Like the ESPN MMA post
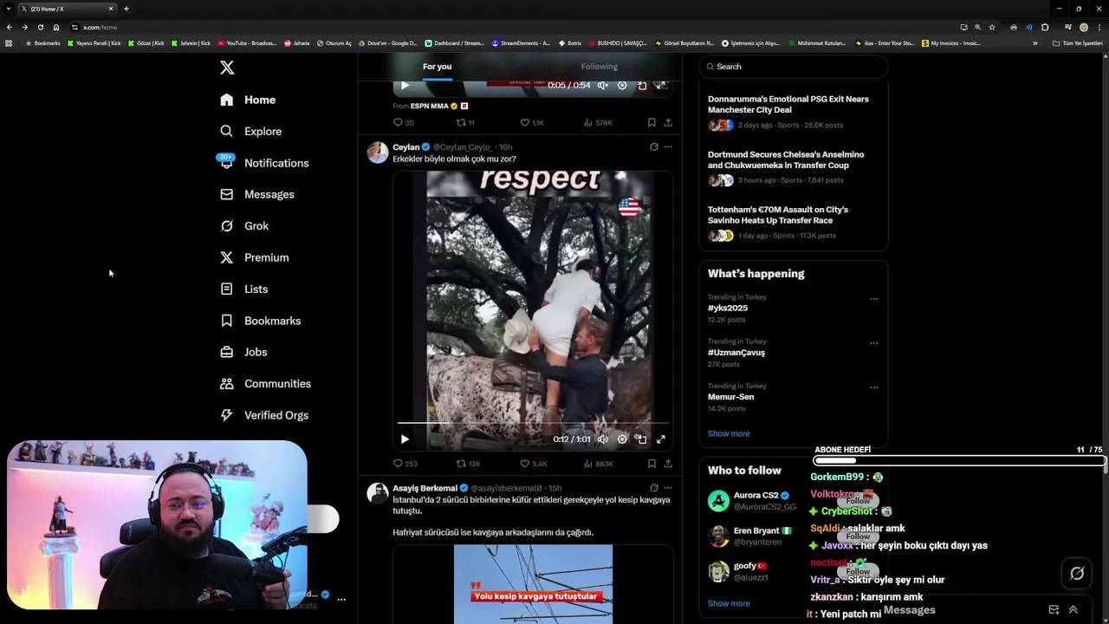 (x=531, y=123)
